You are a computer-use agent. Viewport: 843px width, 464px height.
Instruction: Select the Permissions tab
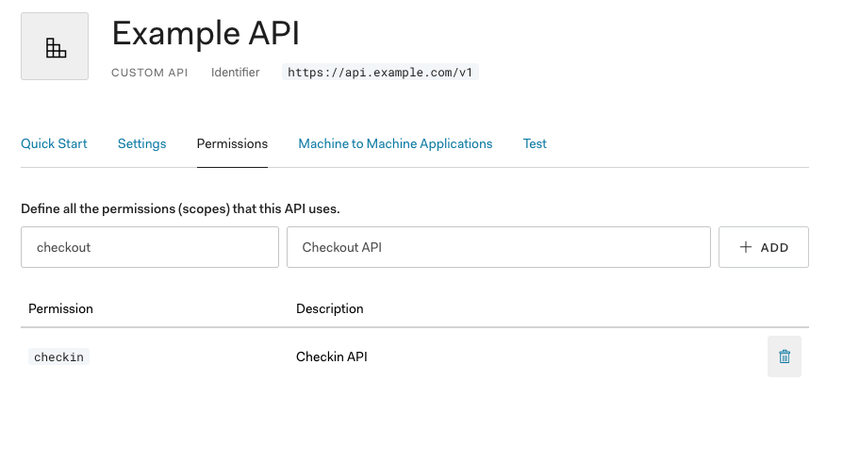coord(232,143)
